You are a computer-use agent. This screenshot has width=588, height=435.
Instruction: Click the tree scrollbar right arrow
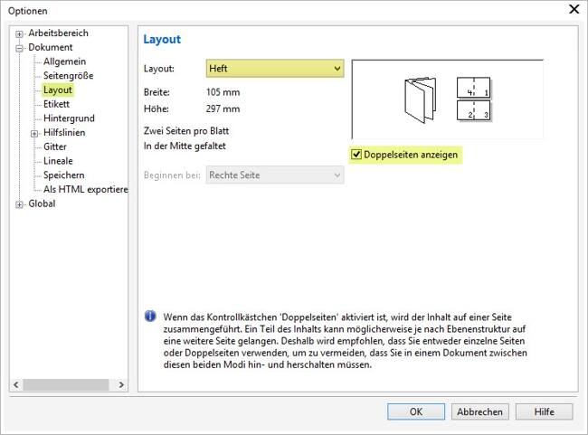121,384
